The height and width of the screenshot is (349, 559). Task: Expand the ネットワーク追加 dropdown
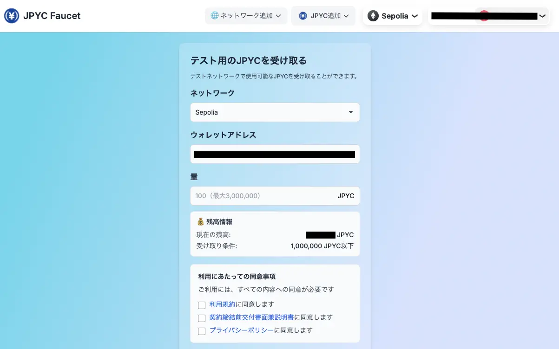coord(246,15)
